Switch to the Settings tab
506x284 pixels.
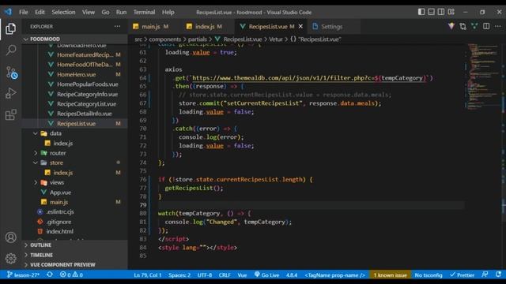pyautogui.click(x=331, y=26)
